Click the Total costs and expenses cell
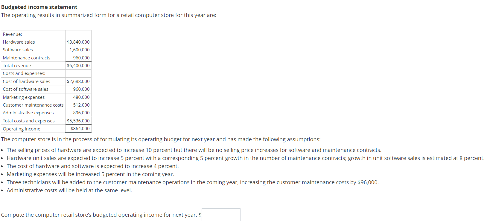 click(x=78, y=121)
